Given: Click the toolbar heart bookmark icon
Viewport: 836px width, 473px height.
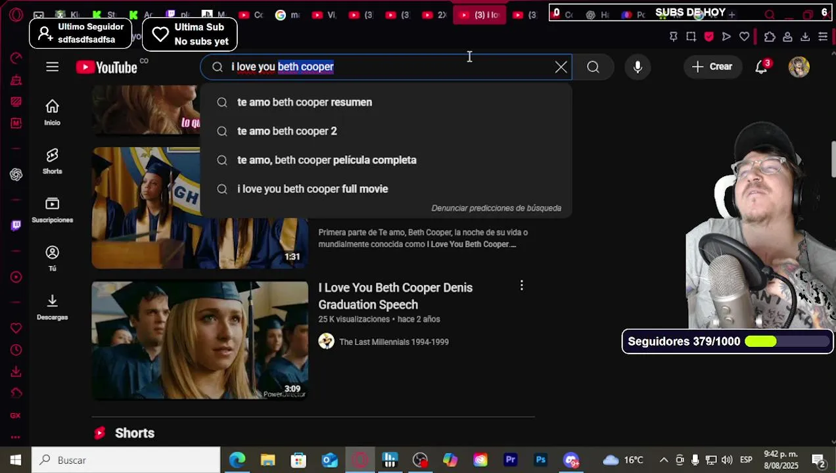Looking at the screenshot, I should point(744,37).
